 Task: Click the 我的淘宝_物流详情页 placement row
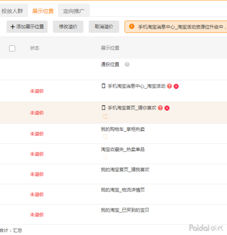coord(123,190)
